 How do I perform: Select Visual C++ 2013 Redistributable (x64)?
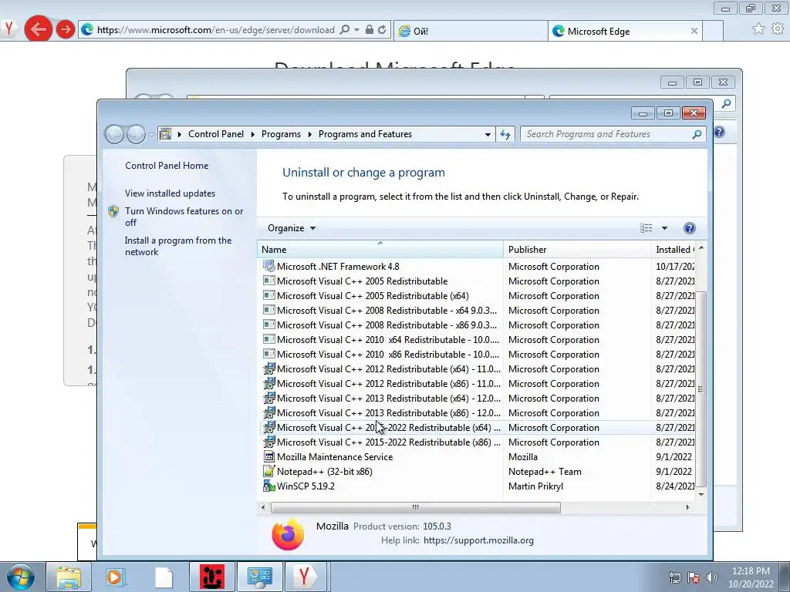point(478,398)
